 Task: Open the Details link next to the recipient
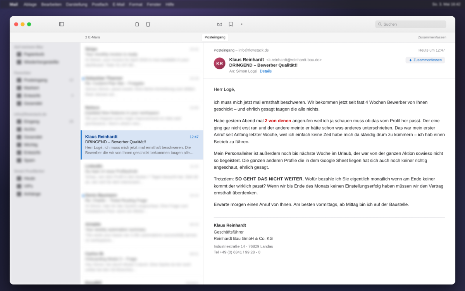[x=265, y=71]
